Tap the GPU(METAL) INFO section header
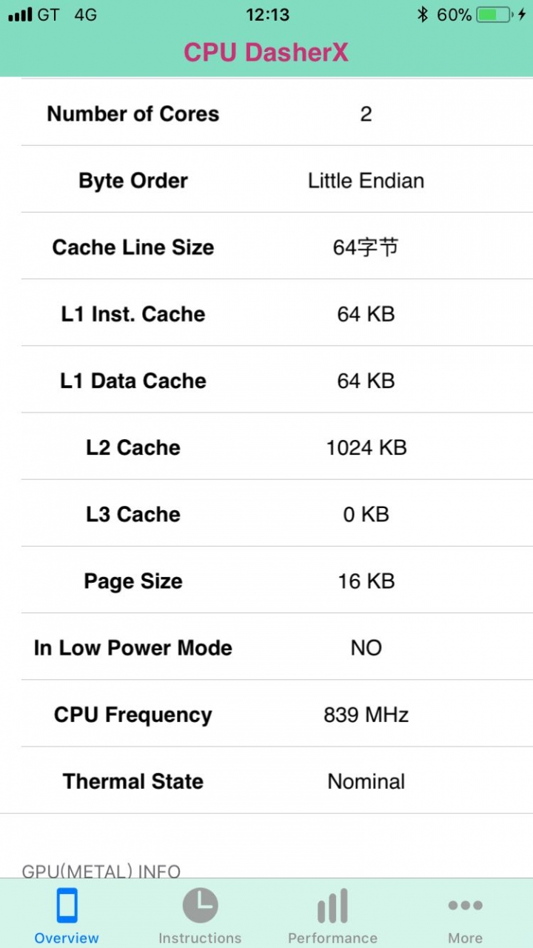The height and width of the screenshot is (948, 533). [101, 871]
